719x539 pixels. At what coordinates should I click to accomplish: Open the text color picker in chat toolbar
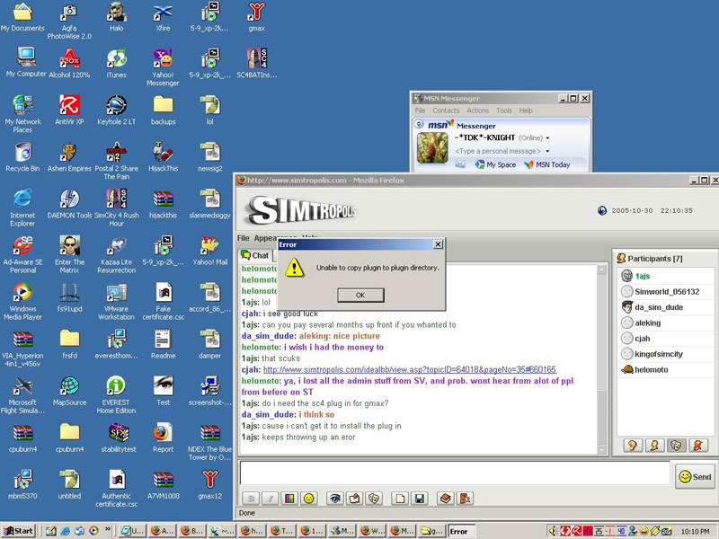[289, 499]
